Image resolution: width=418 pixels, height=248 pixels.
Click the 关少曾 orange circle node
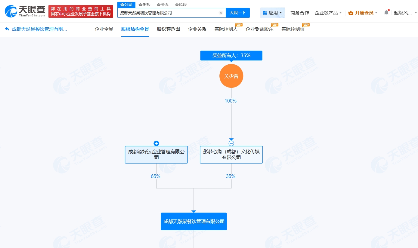point(231,76)
